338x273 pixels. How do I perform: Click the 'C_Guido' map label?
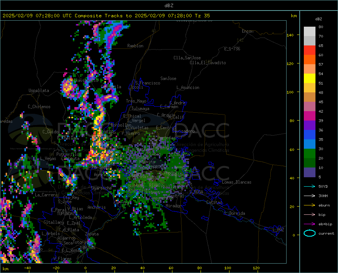[x=50, y=132]
